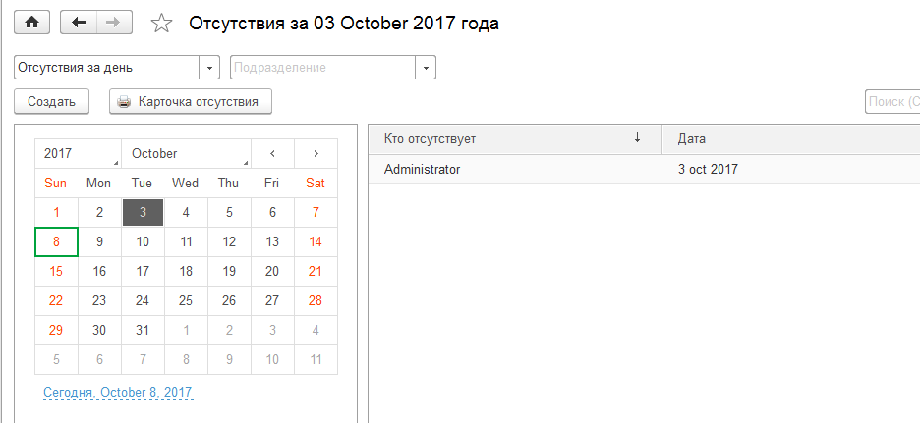Show previous month in calendar
This screenshot has width=920, height=423.
272,153
